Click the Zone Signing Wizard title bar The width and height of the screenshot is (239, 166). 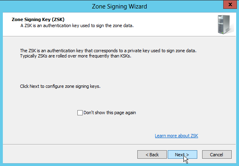[x=119, y=6]
